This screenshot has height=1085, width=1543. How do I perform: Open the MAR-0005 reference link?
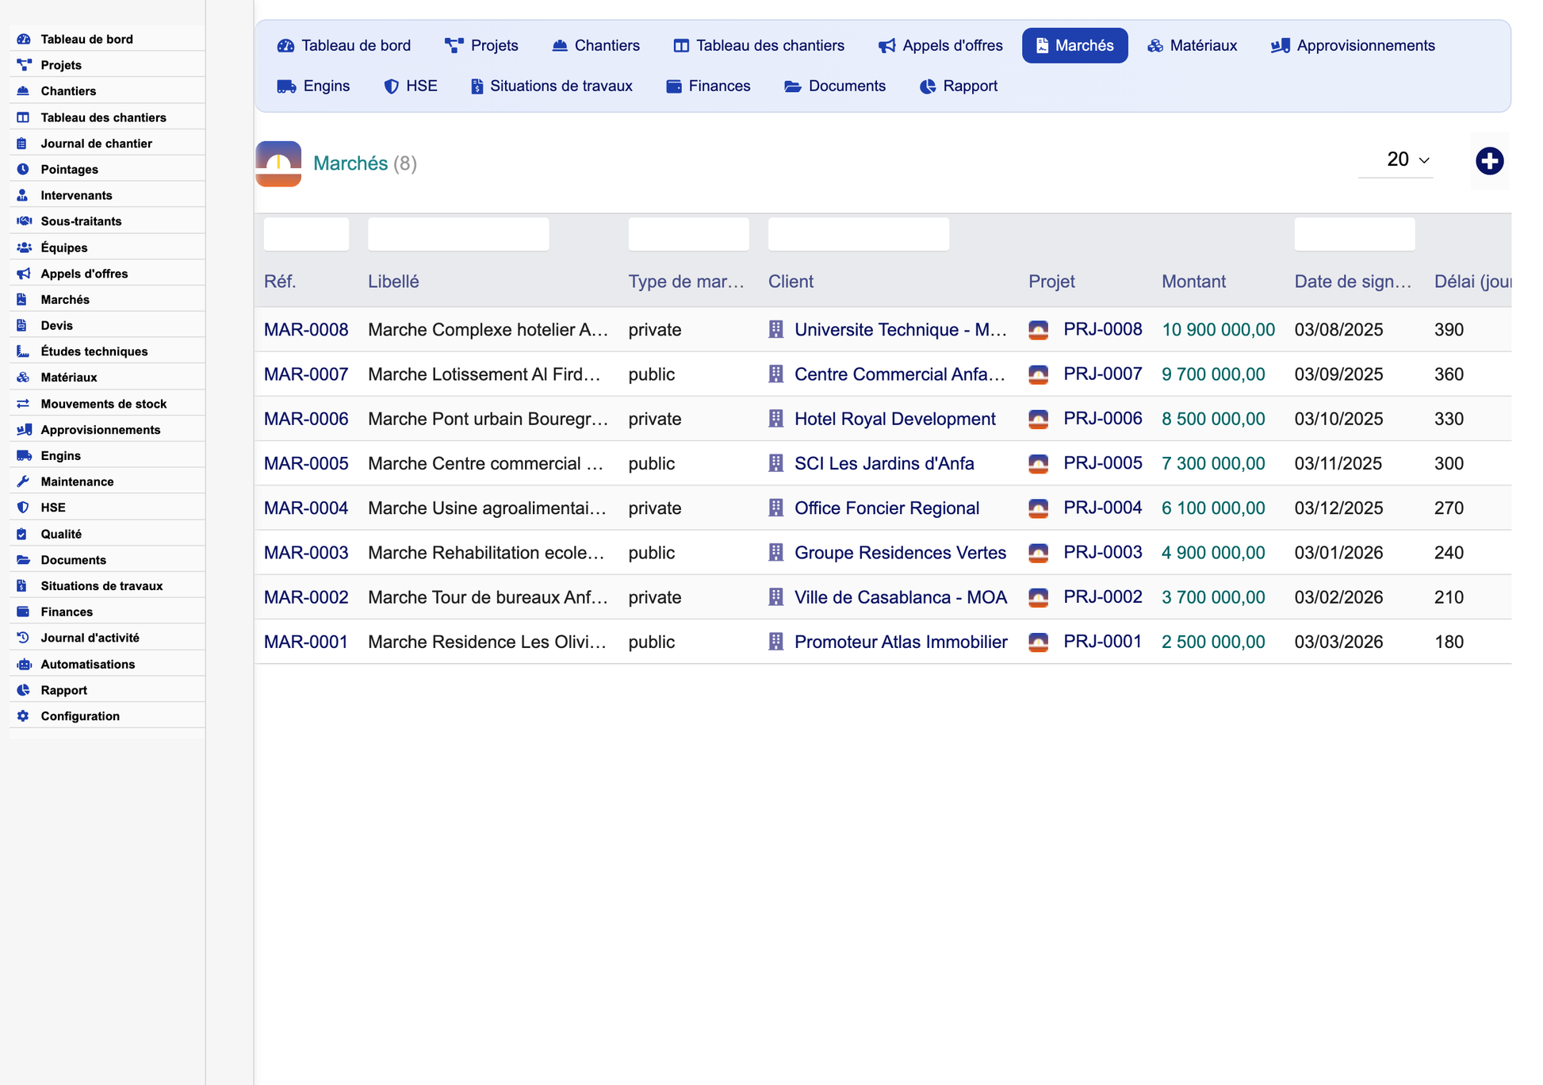pyautogui.click(x=306, y=463)
